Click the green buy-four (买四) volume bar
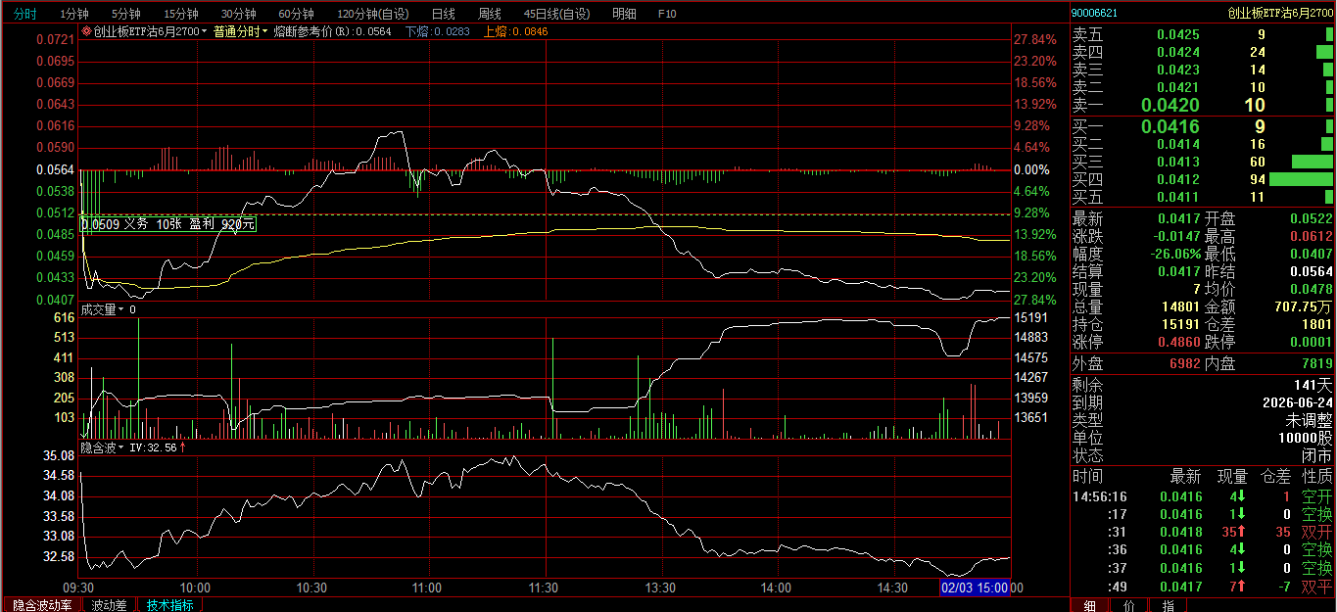Screen dimensions: 1337x612 click(x=1301, y=179)
